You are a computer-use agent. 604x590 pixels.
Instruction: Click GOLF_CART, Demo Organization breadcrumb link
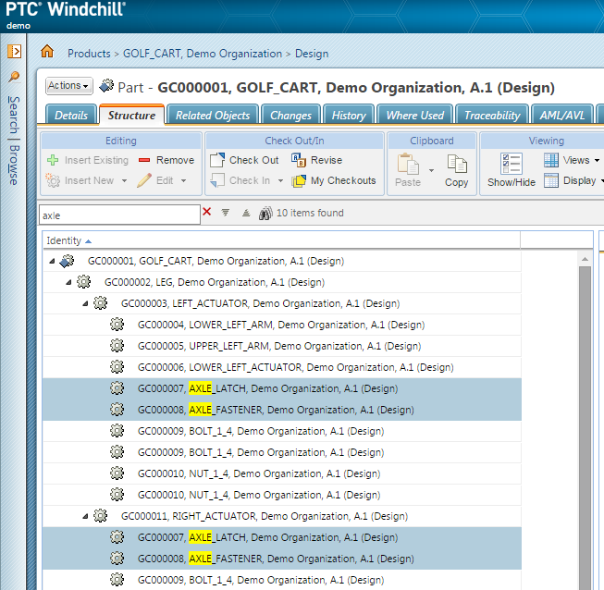(x=203, y=53)
